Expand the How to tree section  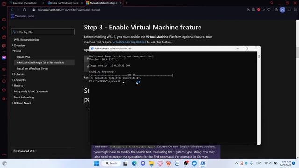[13, 85]
